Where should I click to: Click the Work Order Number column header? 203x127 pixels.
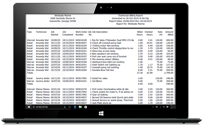click(x=82, y=33)
